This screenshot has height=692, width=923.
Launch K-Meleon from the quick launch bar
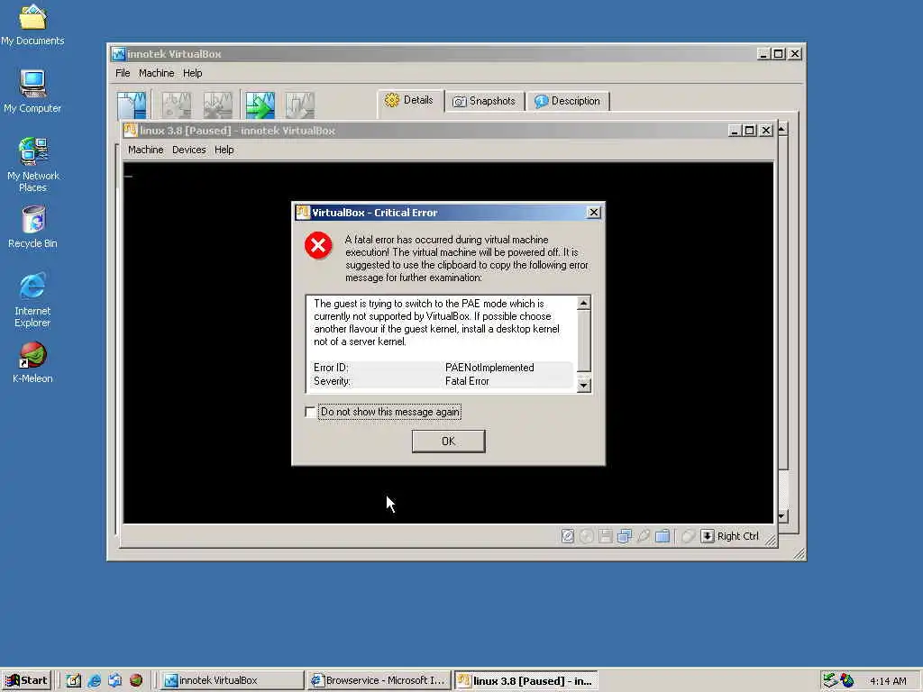(x=136, y=680)
